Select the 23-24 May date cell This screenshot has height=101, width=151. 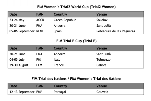(x=17, y=20)
